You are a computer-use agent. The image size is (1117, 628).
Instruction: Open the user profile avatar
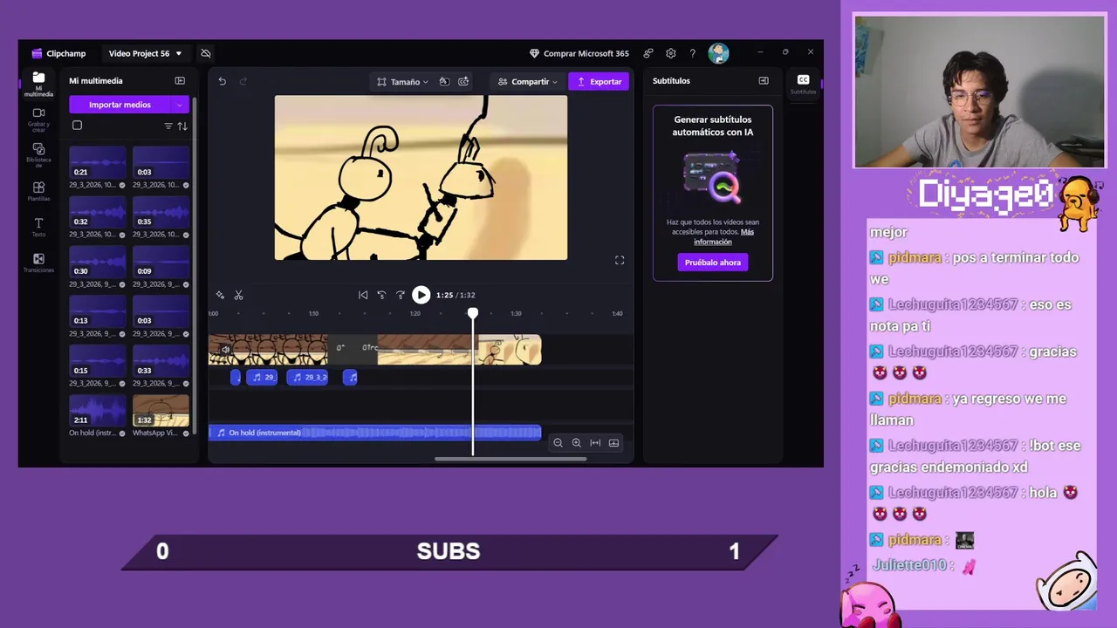pyautogui.click(x=718, y=53)
